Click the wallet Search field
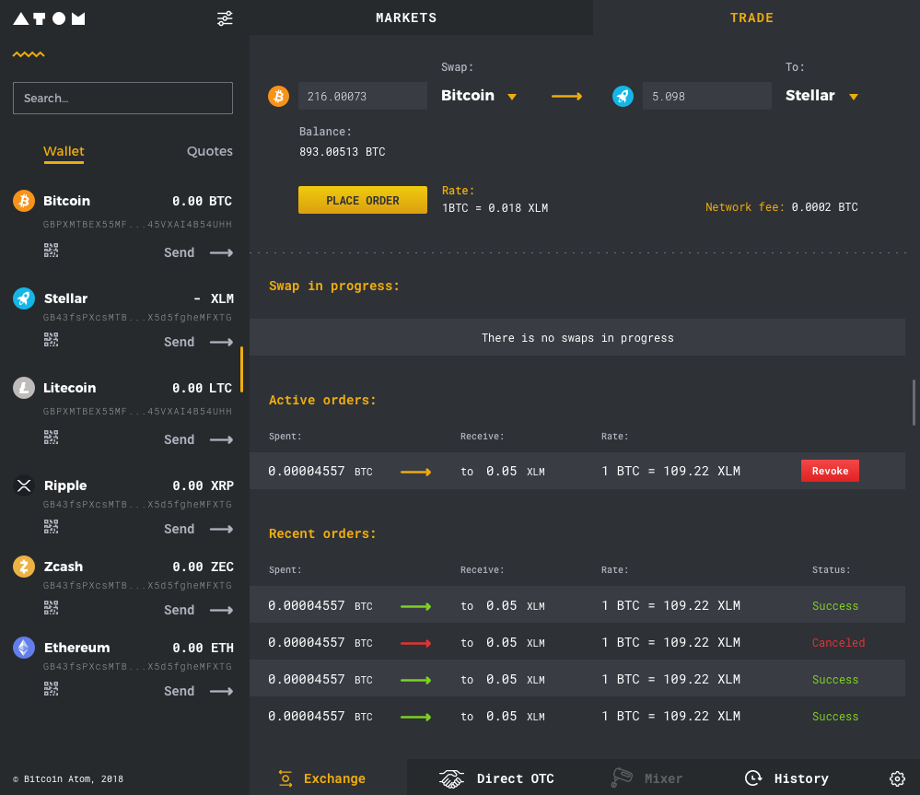 (122, 98)
